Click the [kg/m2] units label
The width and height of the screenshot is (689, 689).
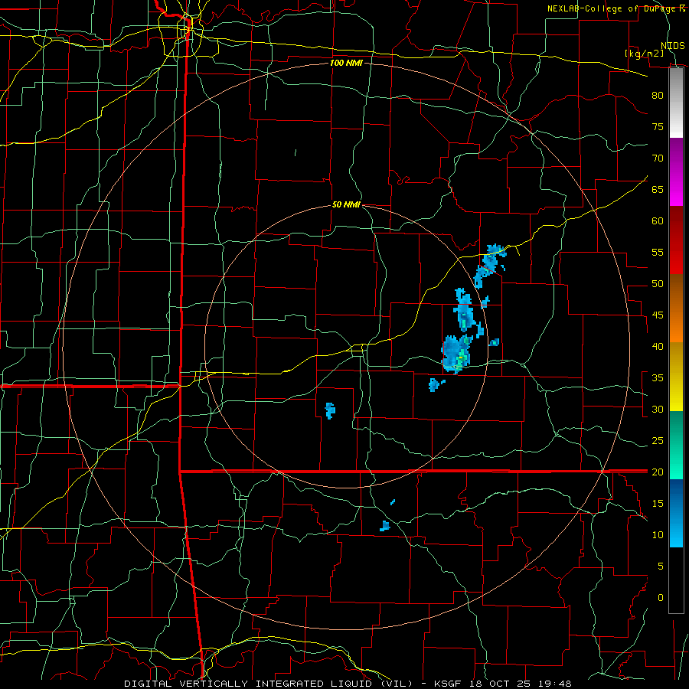pyautogui.click(x=644, y=54)
